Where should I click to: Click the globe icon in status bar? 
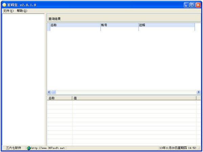tap(29, 148)
